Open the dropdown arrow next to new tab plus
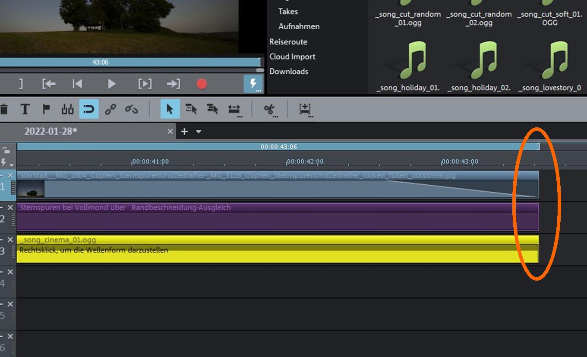The width and height of the screenshot is (587, 357). (x=199, y=132)
